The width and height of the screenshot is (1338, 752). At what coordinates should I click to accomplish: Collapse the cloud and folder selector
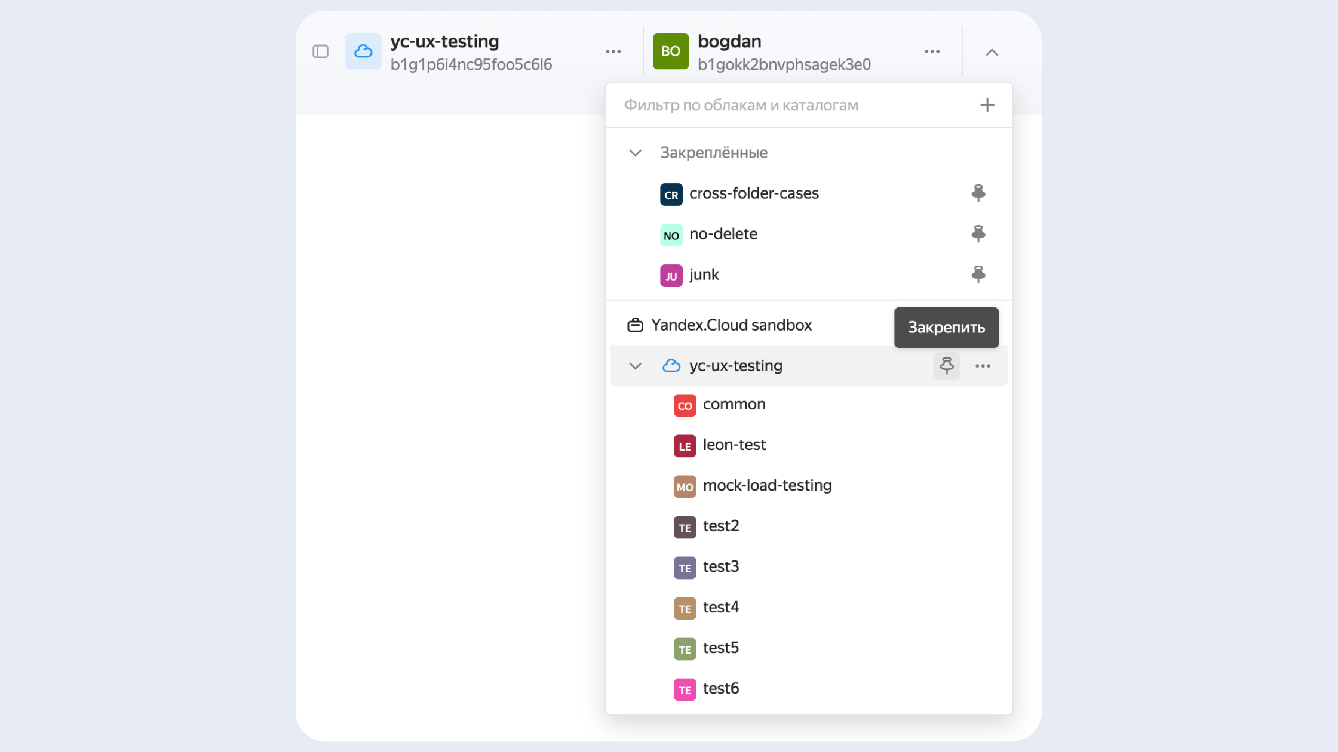click(x=992, y=52)
